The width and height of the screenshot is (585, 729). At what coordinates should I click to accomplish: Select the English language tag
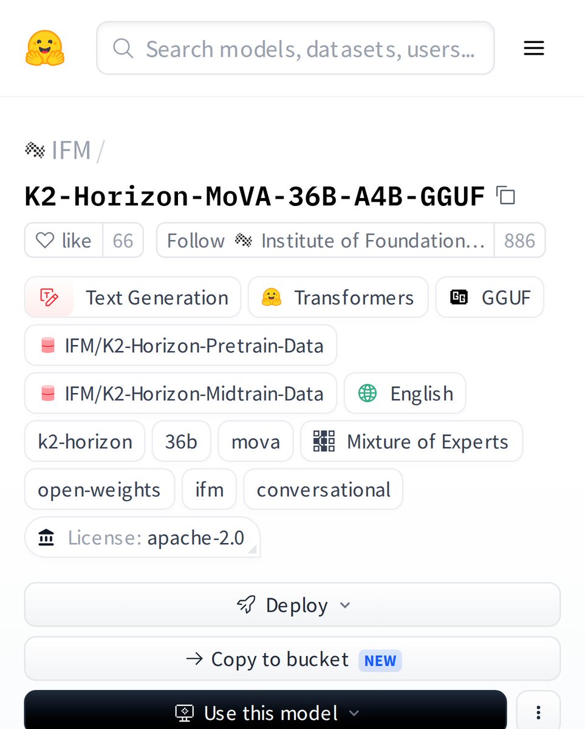click(405, 394)
